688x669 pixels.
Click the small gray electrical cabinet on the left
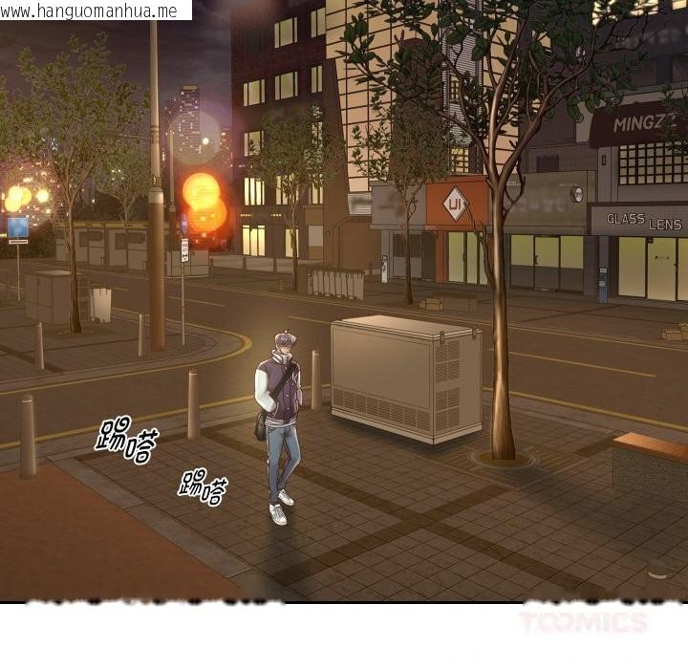tap(50, 295)
